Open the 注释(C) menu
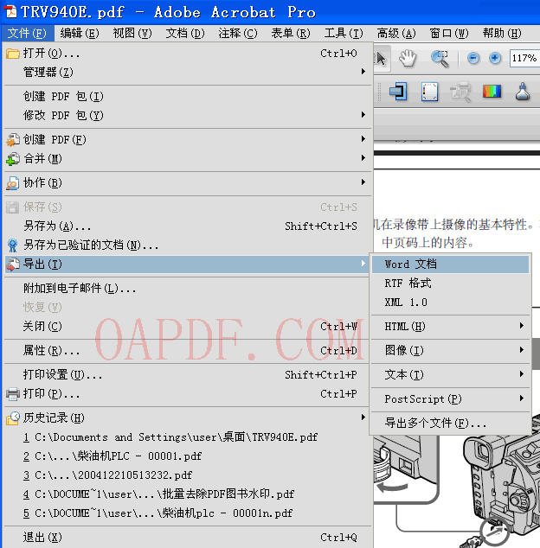Image resolution: width=540 pixels, height=548 pixels. (x=238, y=33)
